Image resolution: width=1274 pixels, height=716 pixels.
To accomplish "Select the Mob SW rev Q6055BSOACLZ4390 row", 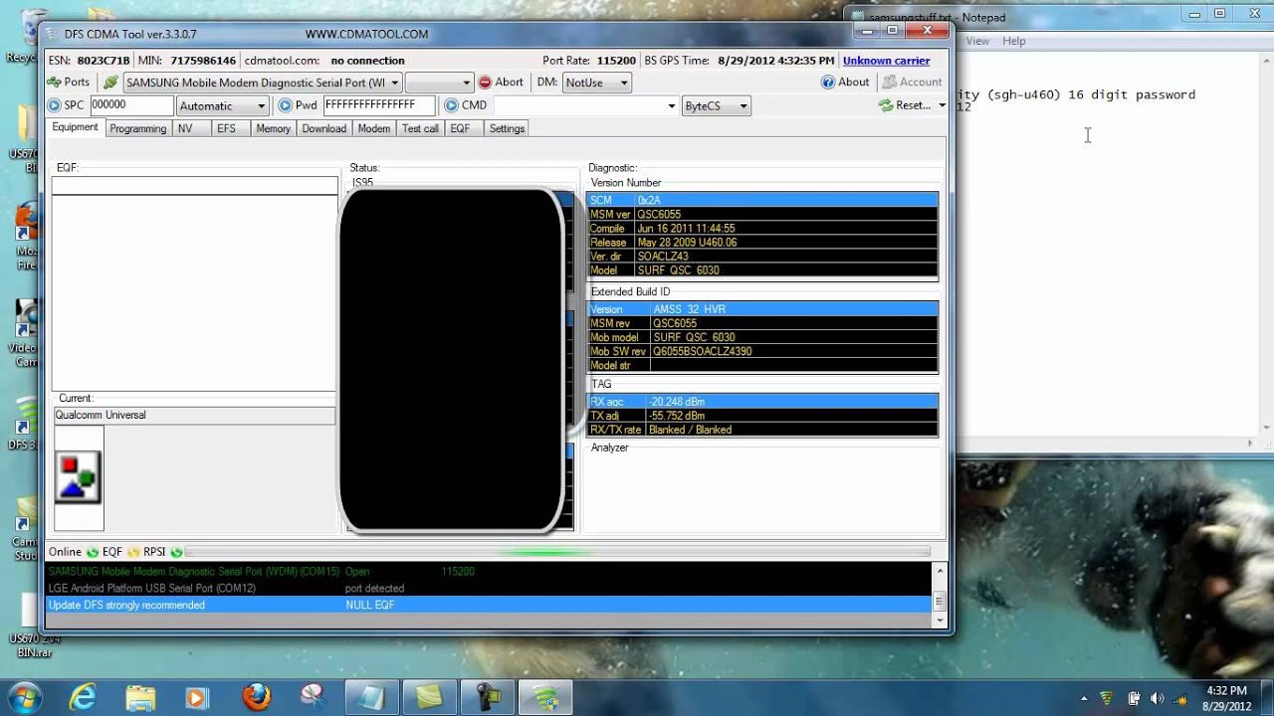I will 762,351.
